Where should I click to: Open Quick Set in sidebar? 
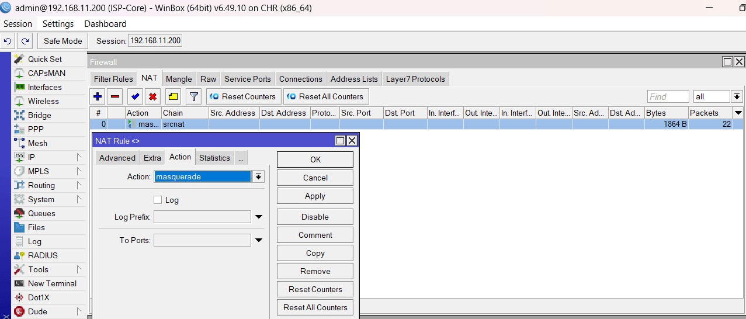coord(45,59)
